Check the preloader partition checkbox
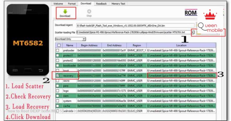 (57, 50)
